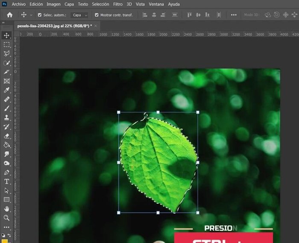Select the Clone Stamp tool

pos(7,117)
